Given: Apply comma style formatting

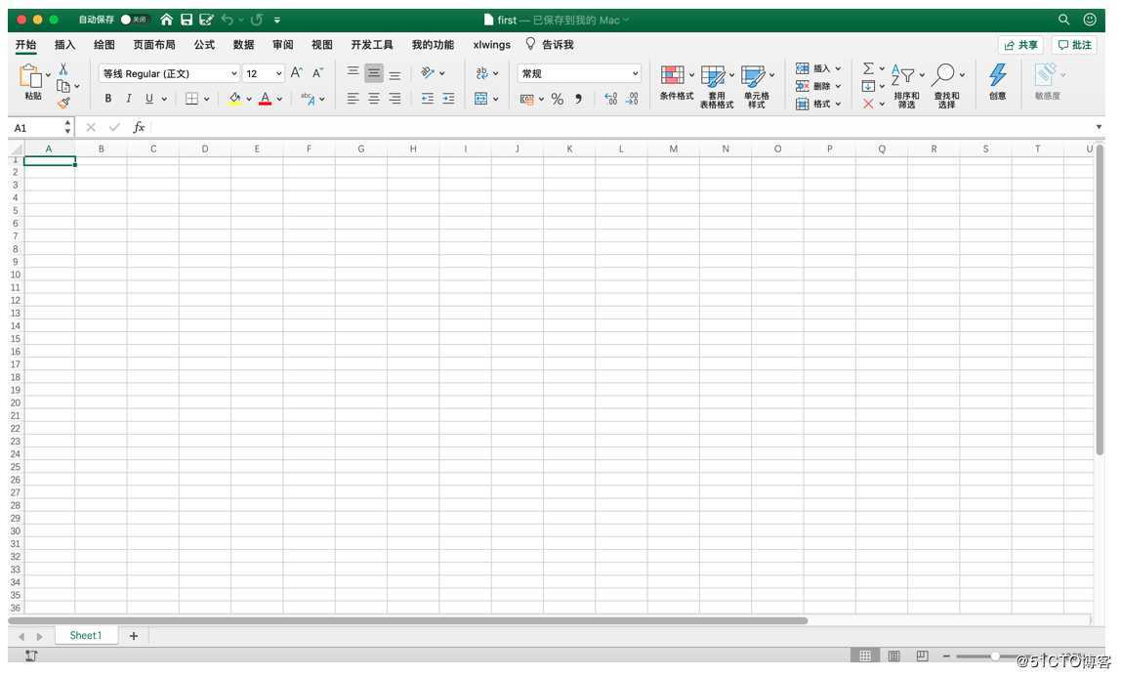Looking at the screenshot, I should 578,99.
